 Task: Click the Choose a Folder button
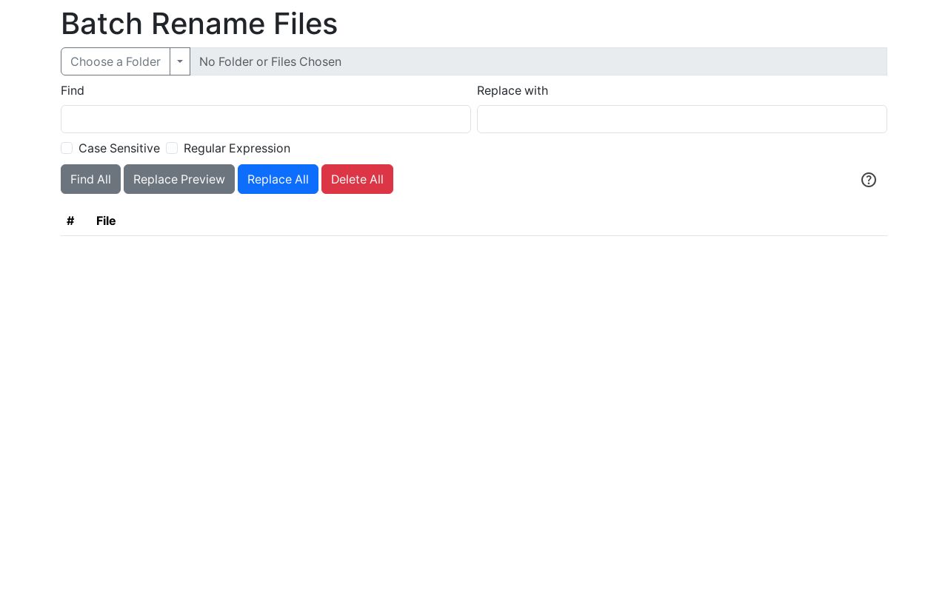(116, 61)
